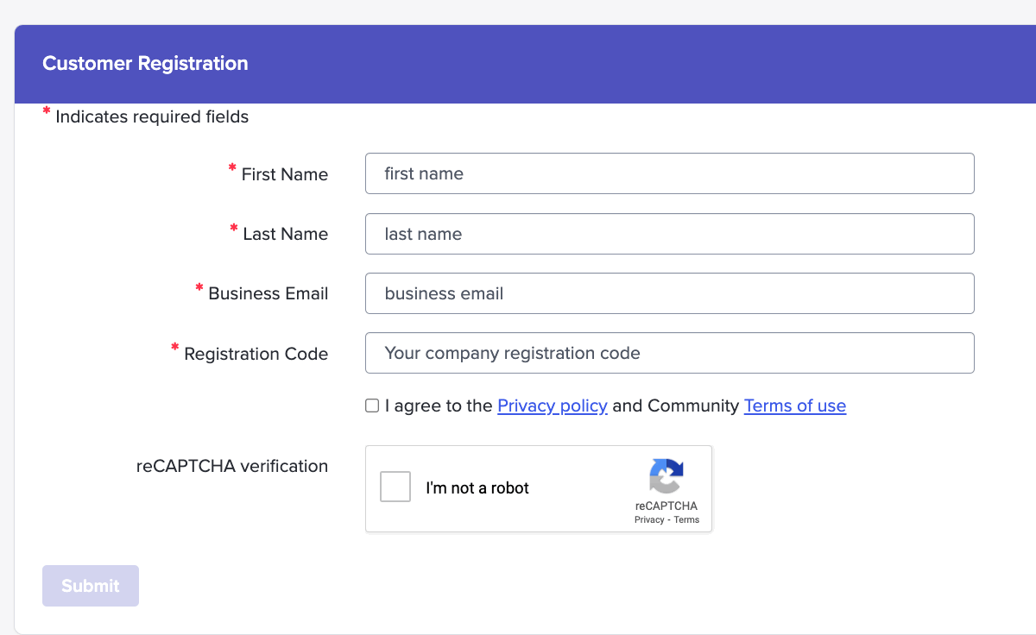This screenshot has width=1036, height=635.
Task: Click the reCAPTCHA verification label
Action: [232, 466]
